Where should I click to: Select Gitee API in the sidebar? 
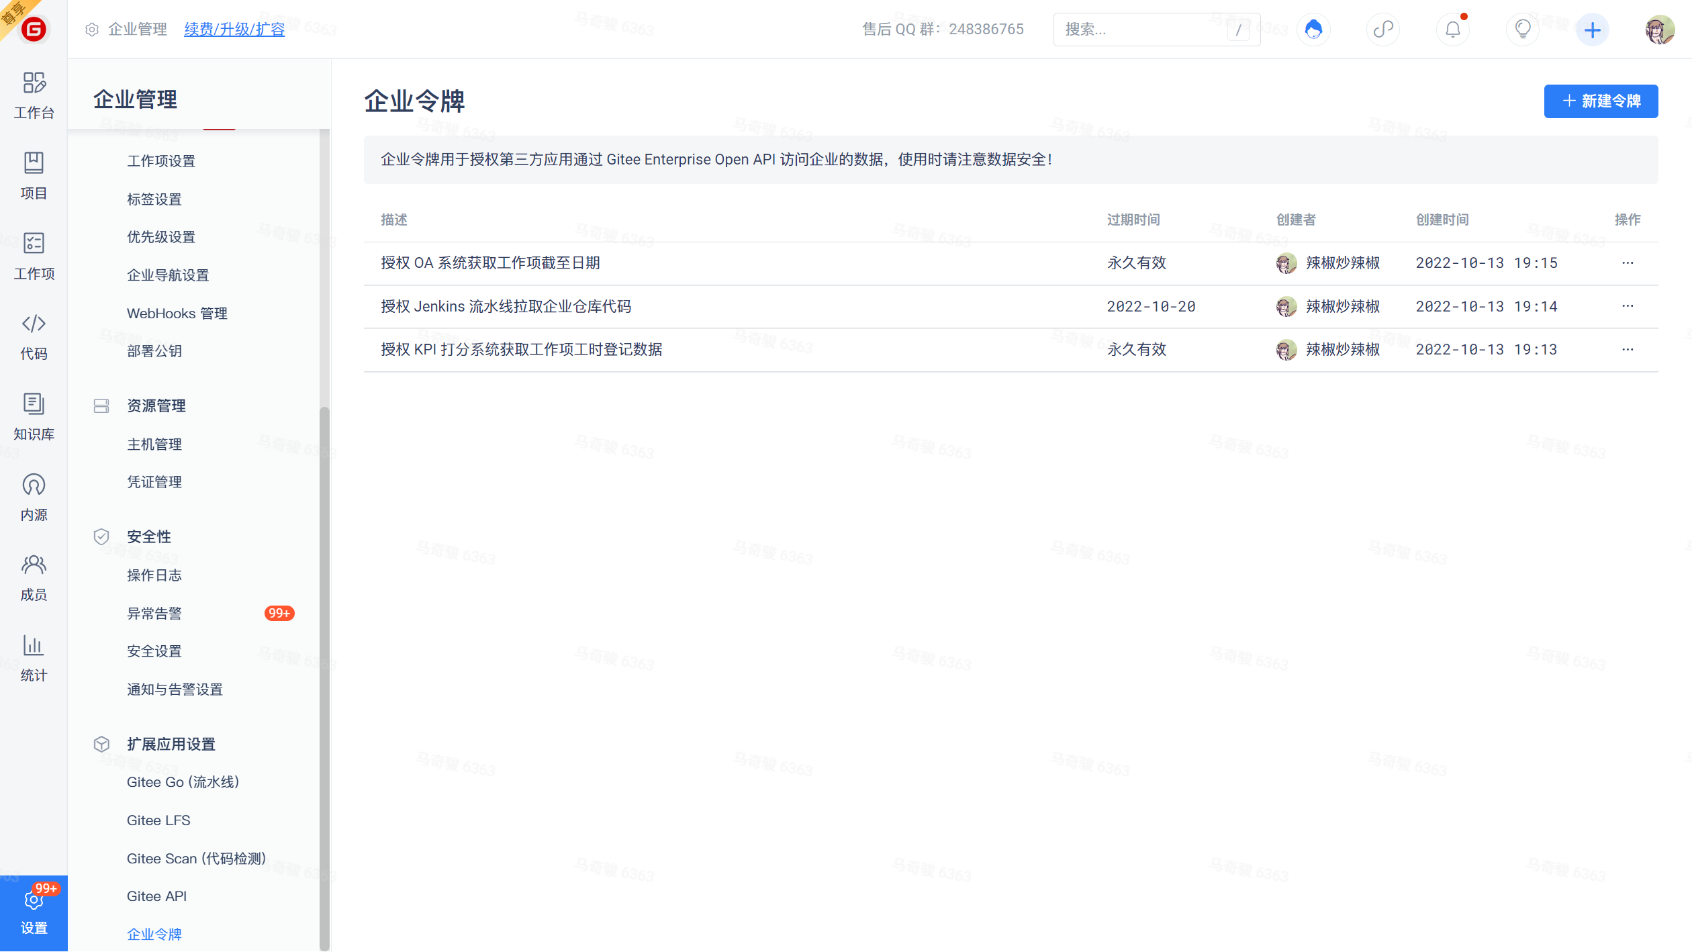click(x=156, y=896)
